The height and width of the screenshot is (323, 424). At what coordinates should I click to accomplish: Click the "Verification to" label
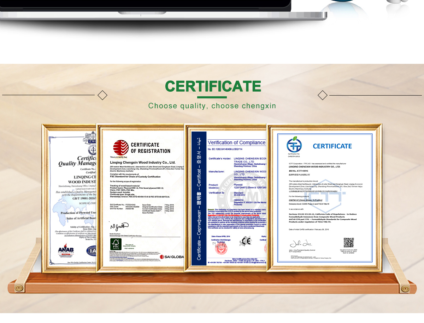(216, 193)
